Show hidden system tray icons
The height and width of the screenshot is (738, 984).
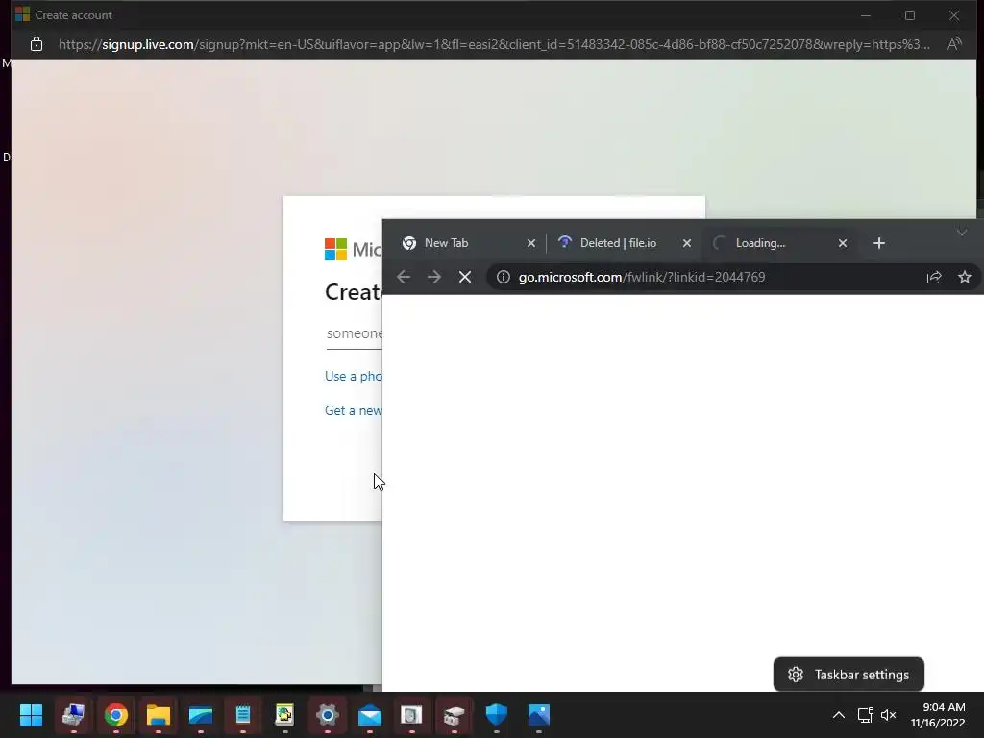pyautogui.click(x=838, y=715)
